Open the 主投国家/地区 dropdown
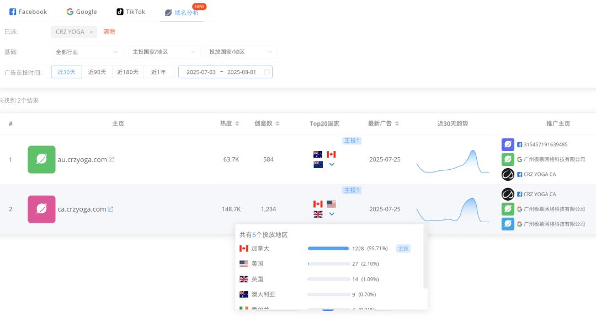Screen dimensions: 596x317 (164, 52)
